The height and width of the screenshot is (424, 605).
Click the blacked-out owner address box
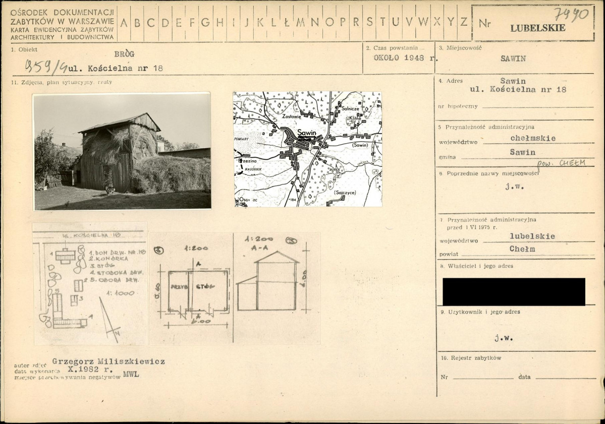click(514, 291)
